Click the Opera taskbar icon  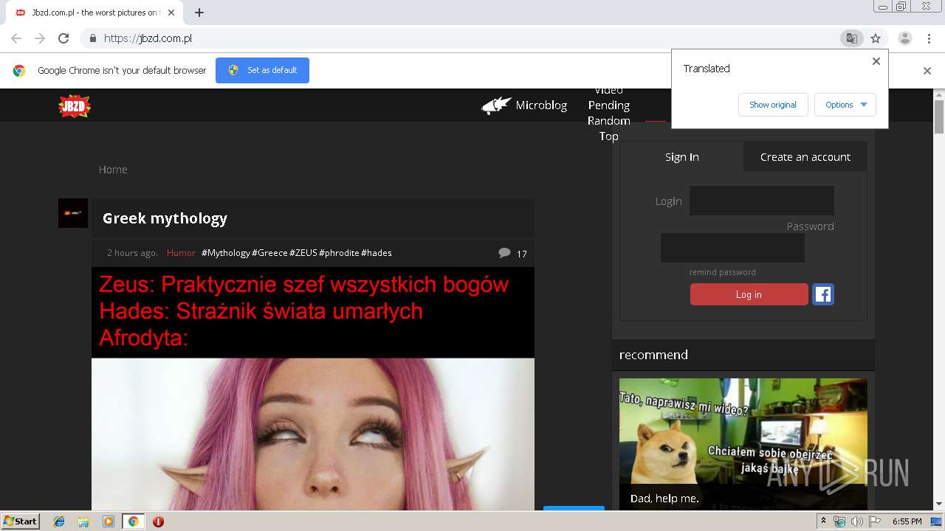pos(158,521)
